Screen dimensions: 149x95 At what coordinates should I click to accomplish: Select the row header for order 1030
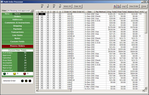tap(37, 36)
